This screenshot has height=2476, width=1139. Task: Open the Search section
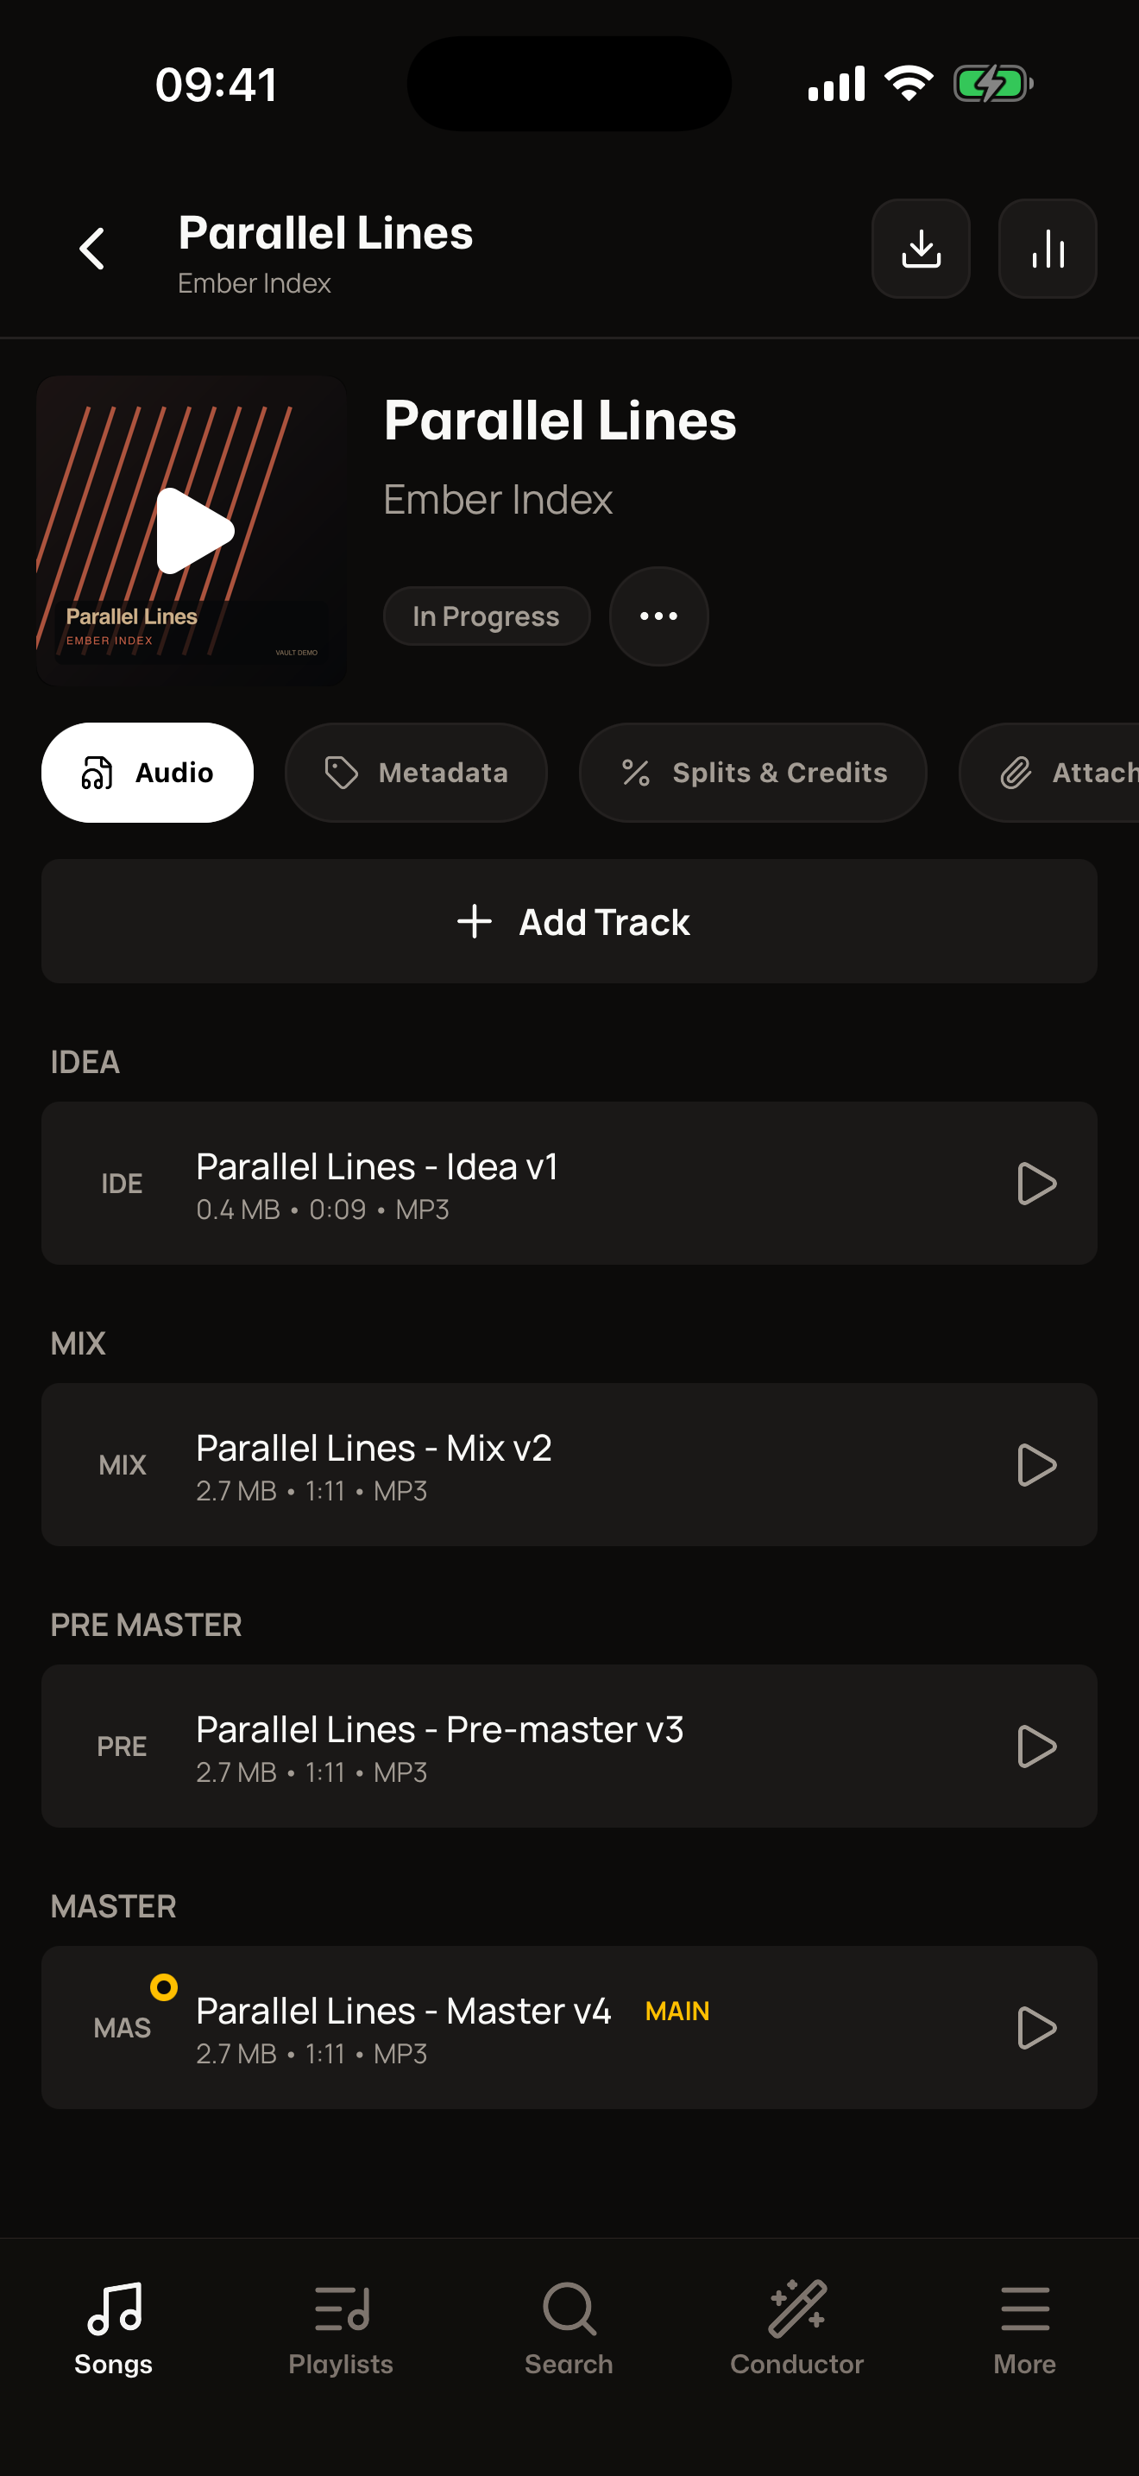pos(569,2328)
